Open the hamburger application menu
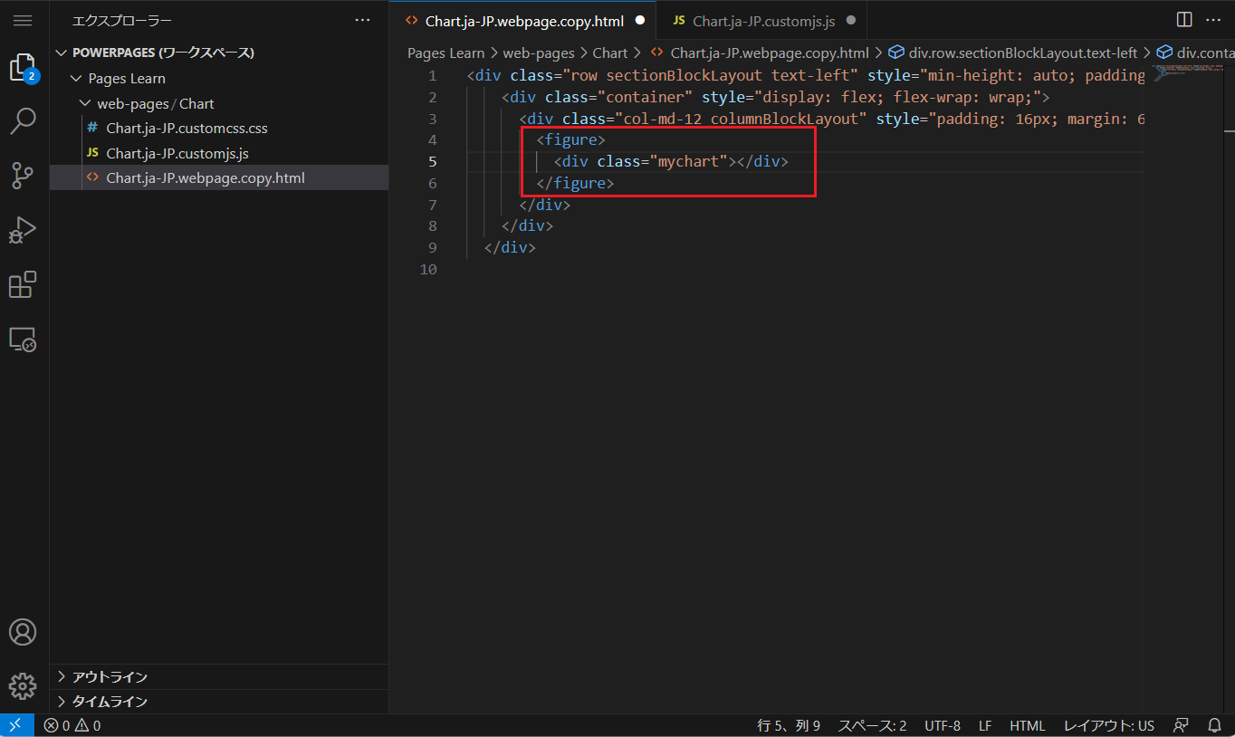 tap(23, 20)
